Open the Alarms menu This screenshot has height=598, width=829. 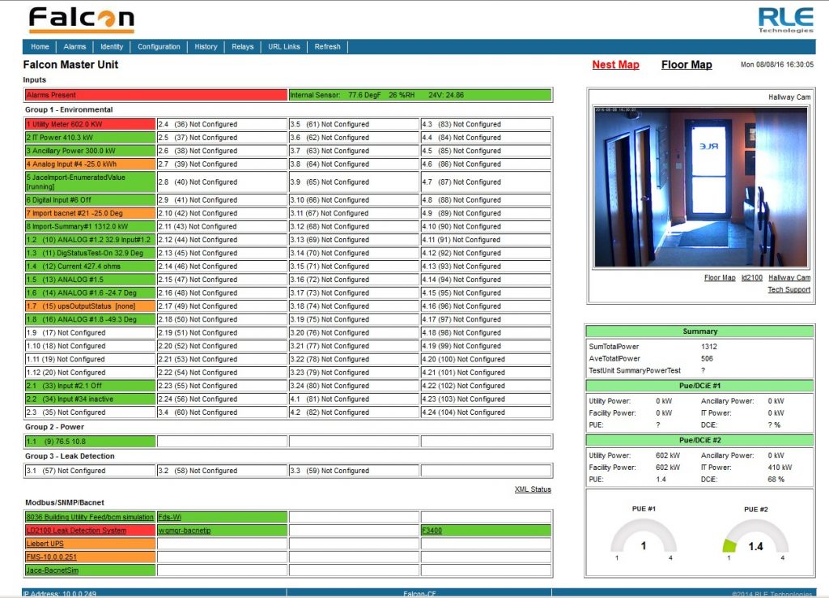pyautogui.click(x=74, y=47)
